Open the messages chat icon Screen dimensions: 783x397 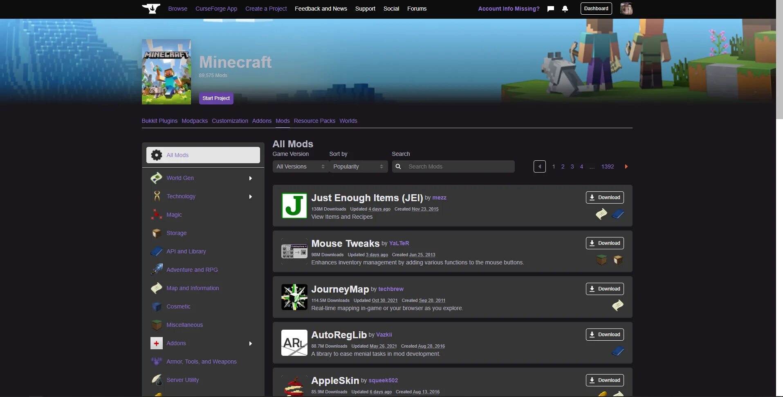(551, 9)
